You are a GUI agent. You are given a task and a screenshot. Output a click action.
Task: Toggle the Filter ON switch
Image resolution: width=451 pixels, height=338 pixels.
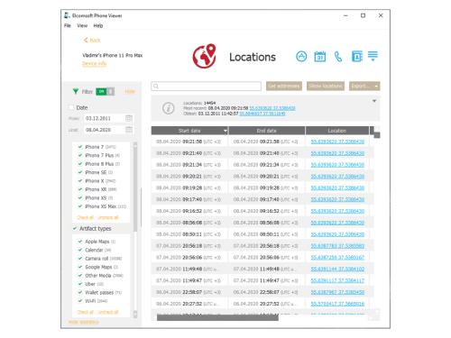105,92
